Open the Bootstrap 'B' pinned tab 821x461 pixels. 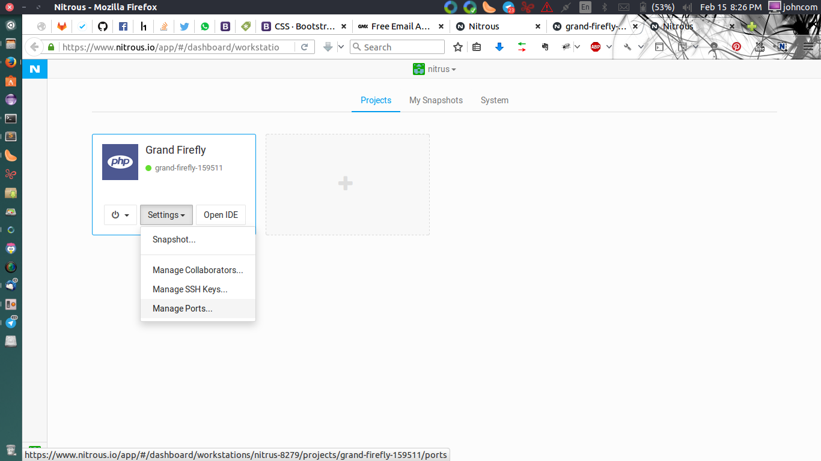(x=225, y=26)
